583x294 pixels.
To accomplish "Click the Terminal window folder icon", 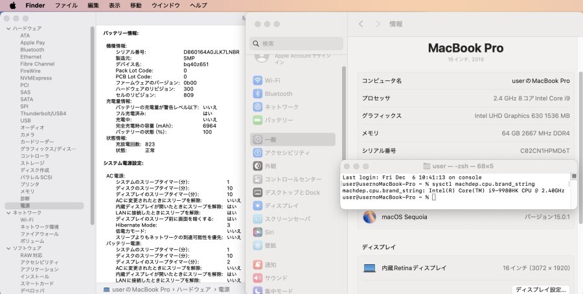I will point(426,166).
